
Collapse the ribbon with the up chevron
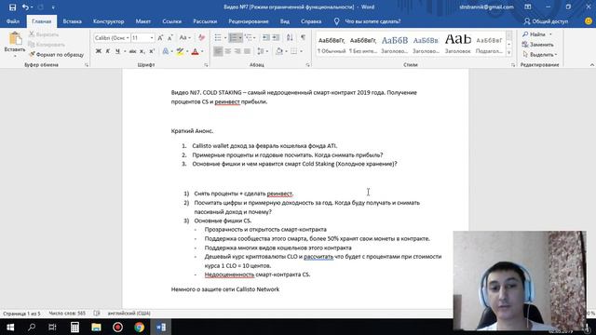click(591, 65)
